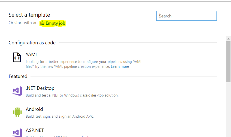Choose the Android template title
Screen dimensions: 231x137
tap(34, 109)
